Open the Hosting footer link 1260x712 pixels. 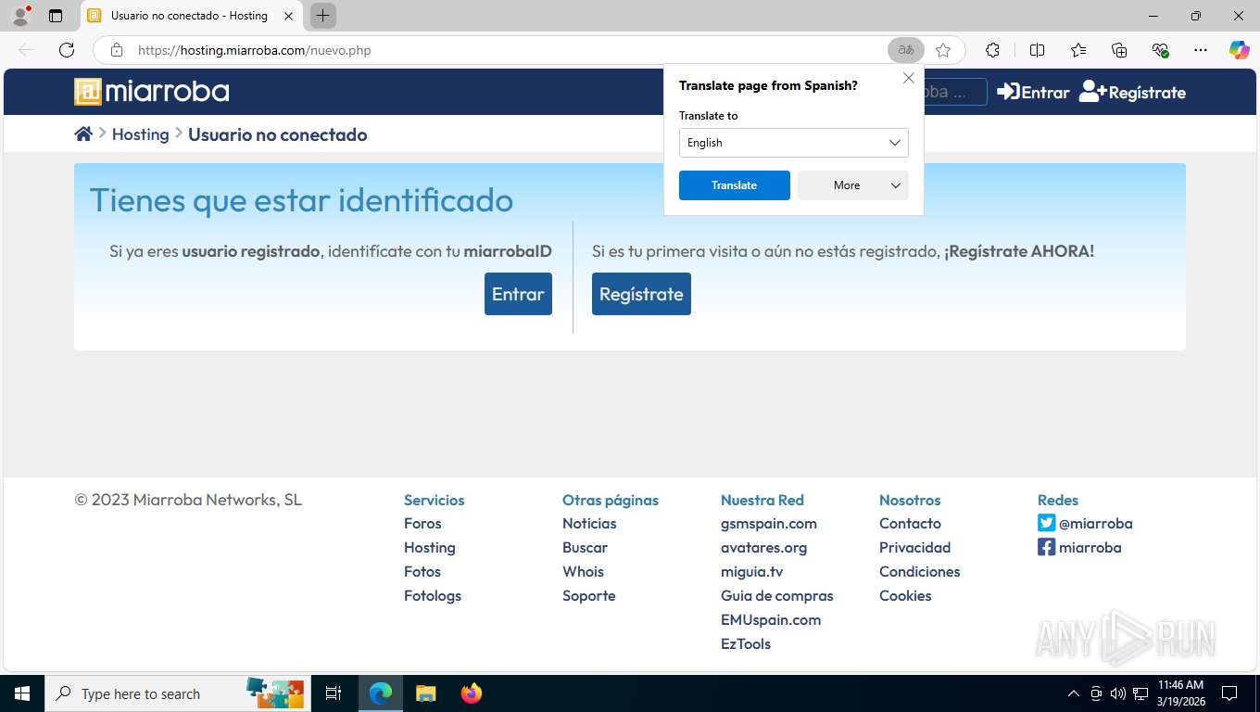click(430, 547)
